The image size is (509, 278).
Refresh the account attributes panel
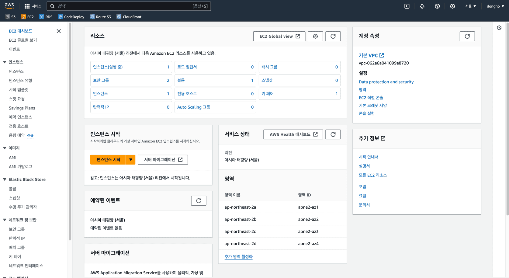[x=467, y=36]
